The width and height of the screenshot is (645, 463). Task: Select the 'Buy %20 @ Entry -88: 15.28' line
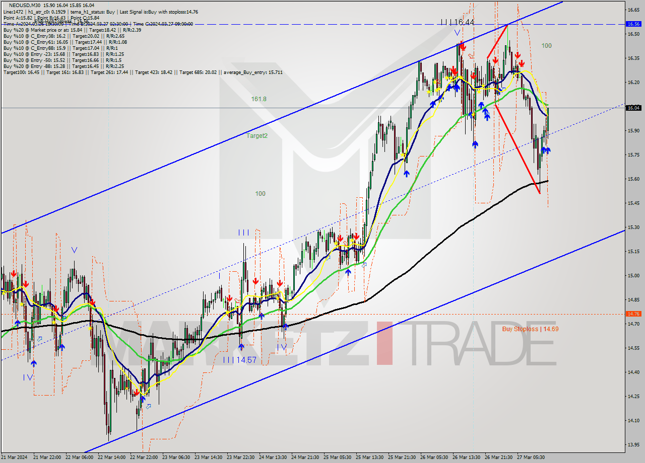pyautogui.click(x=63, y=66)
